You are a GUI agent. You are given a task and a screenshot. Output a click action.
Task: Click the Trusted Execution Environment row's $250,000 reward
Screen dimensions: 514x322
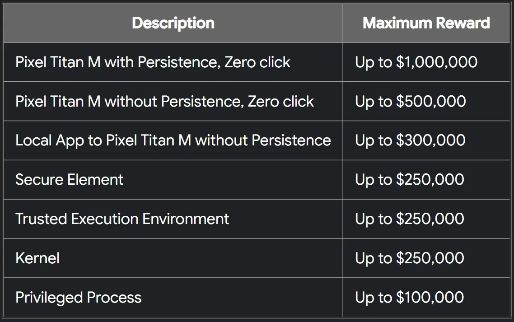point(410,219)
